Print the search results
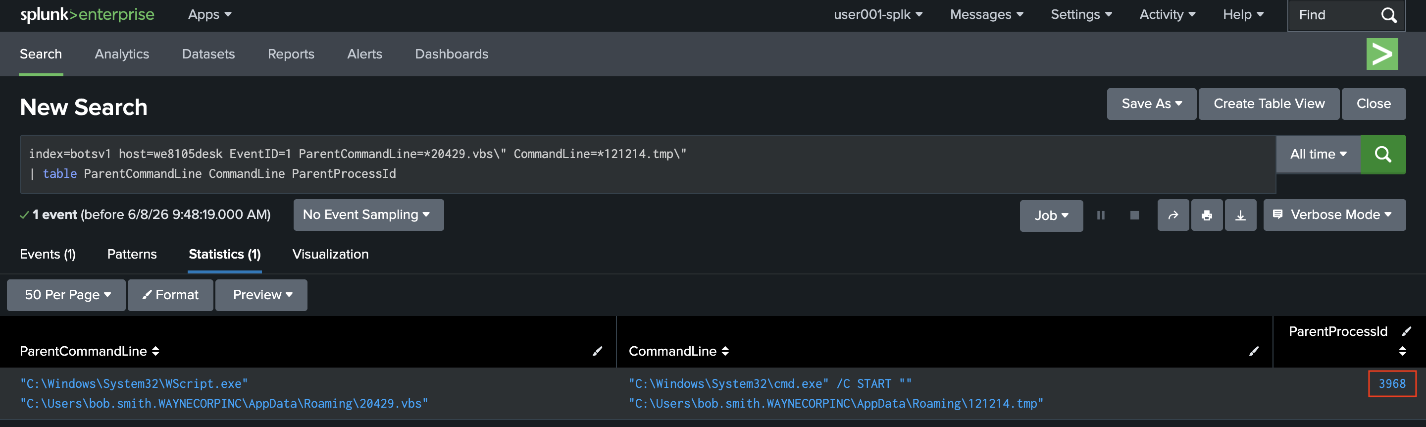 click(1206, 215)
